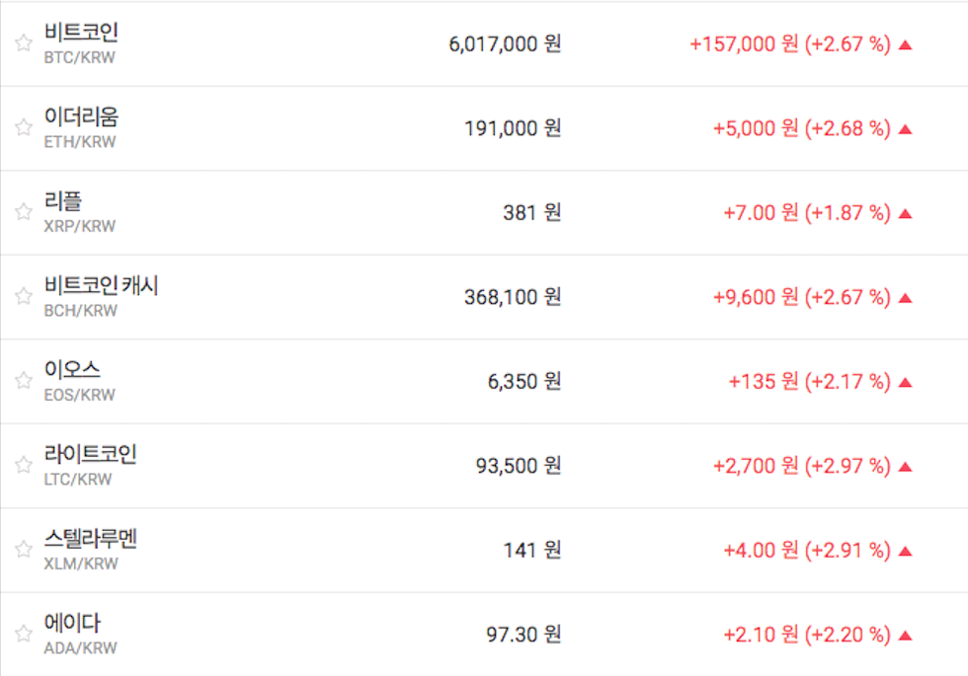Viewport: 968px width, 676px height.
Task: Click the star icon beside EOS/KRW
Action: pyautogui.click(x=24, y=381)
